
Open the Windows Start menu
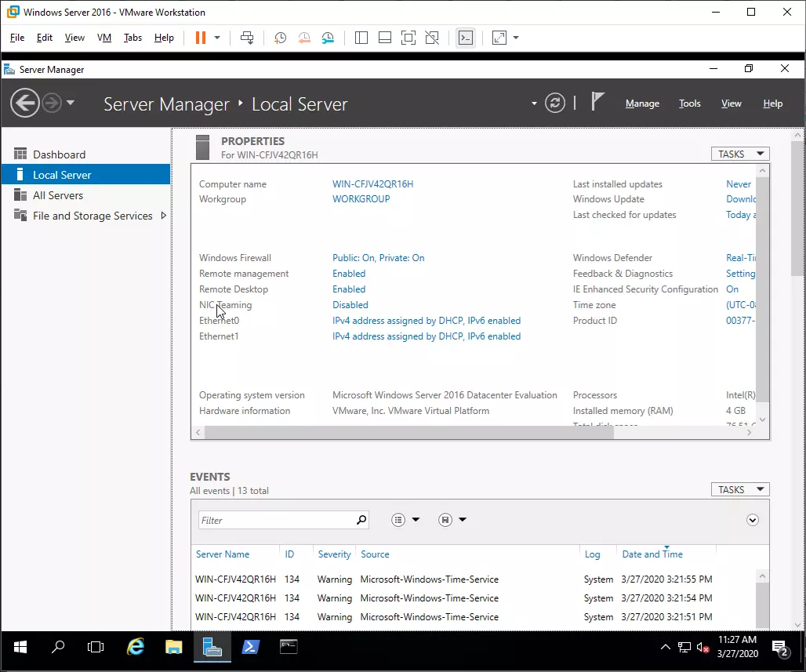click(20, 648)
